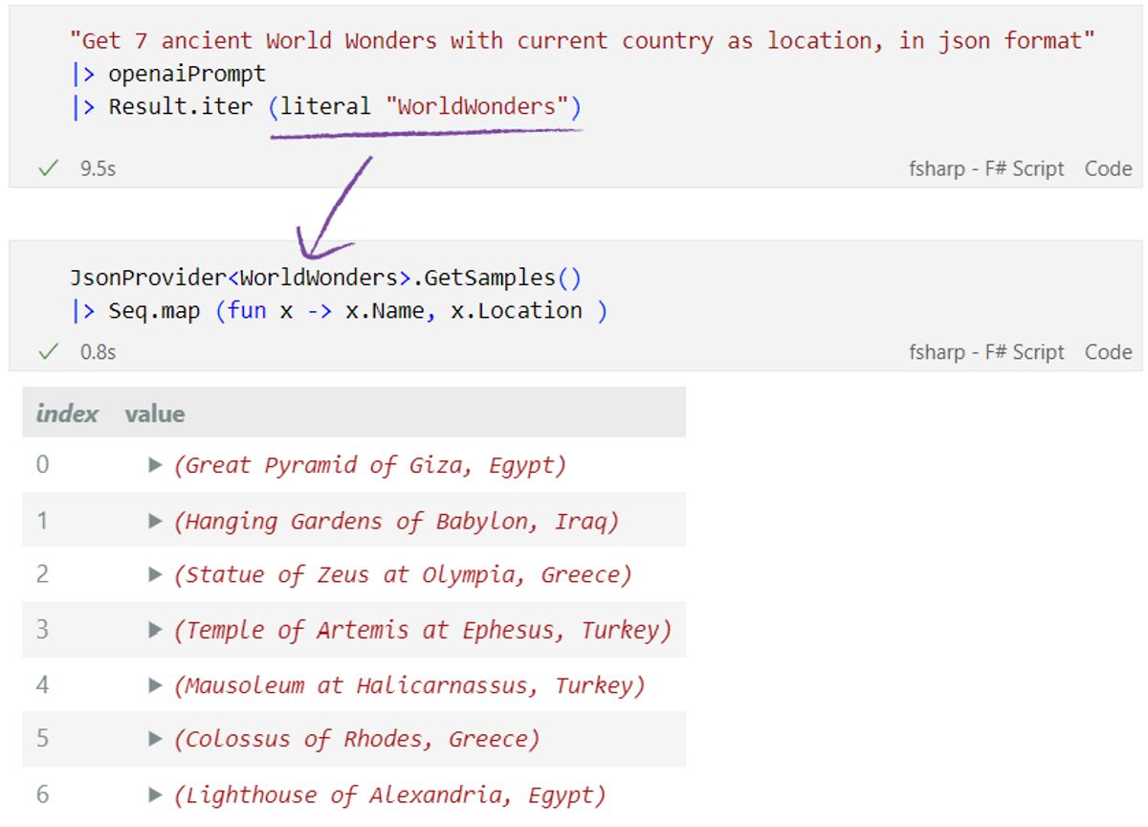1148x827 pixels.
Task: Expand the Temple of Artemis row
Action: pos(155,630)
